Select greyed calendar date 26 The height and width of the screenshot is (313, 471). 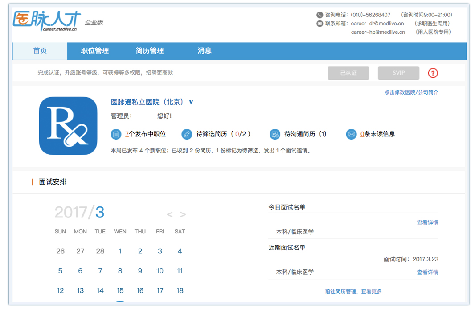pos(60,251)
